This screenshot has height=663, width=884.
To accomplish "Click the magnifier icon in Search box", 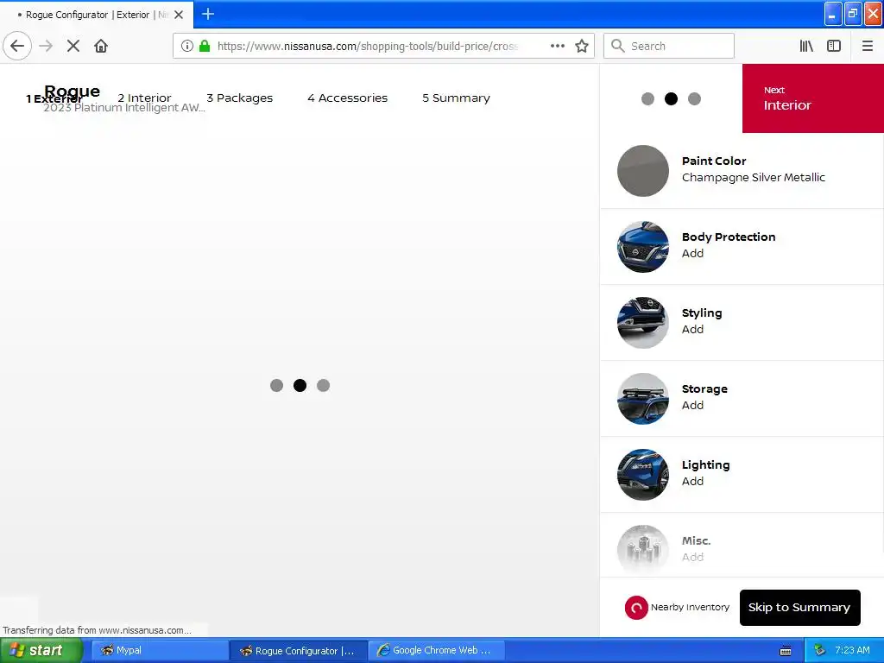I will 618,46.
